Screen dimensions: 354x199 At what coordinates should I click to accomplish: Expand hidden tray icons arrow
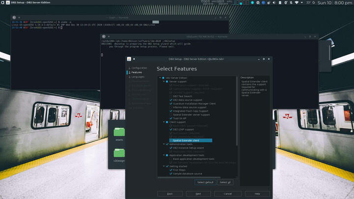pyautogui.click(x=302, y=3)
